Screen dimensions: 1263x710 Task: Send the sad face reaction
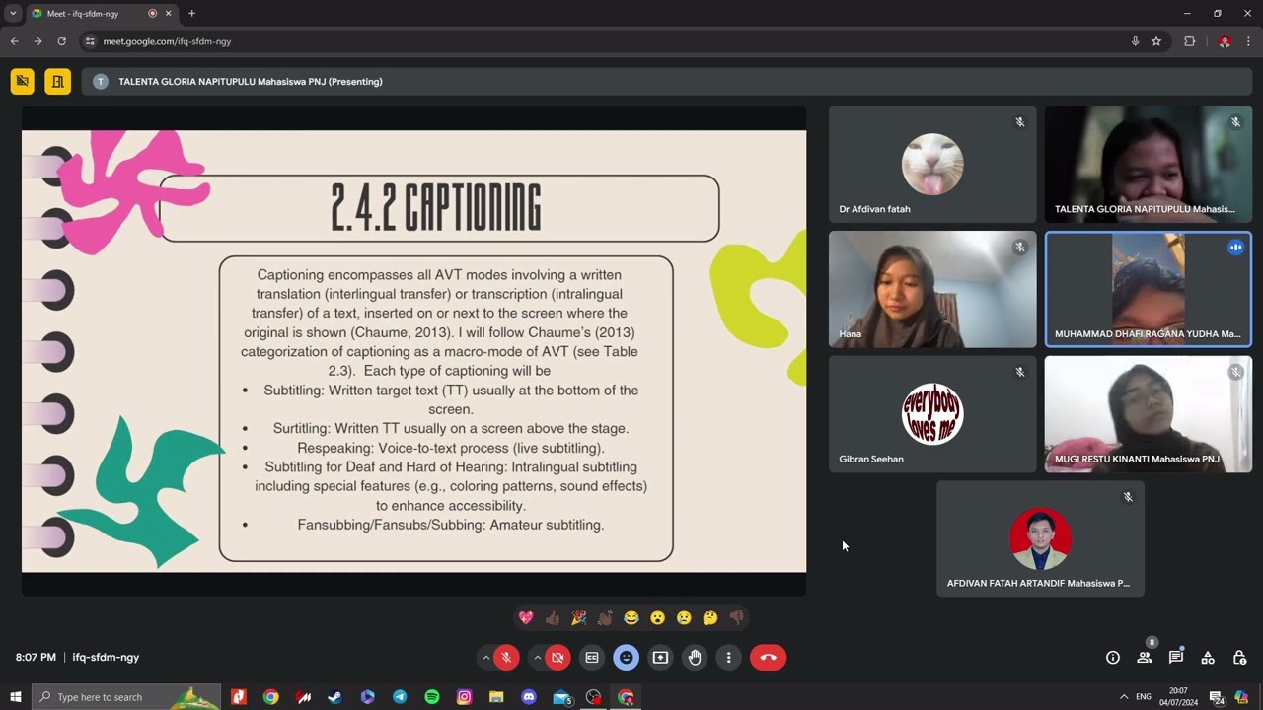point(684,618)
